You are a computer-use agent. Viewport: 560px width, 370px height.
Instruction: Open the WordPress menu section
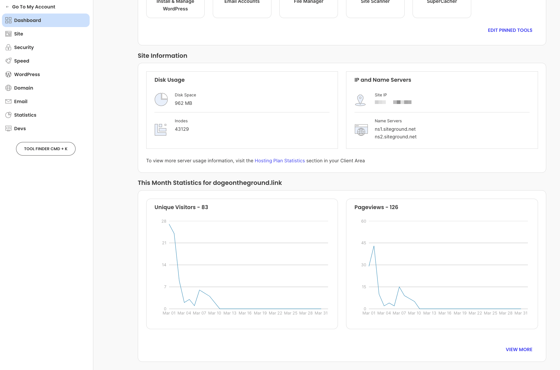click(x=46, y=74)
